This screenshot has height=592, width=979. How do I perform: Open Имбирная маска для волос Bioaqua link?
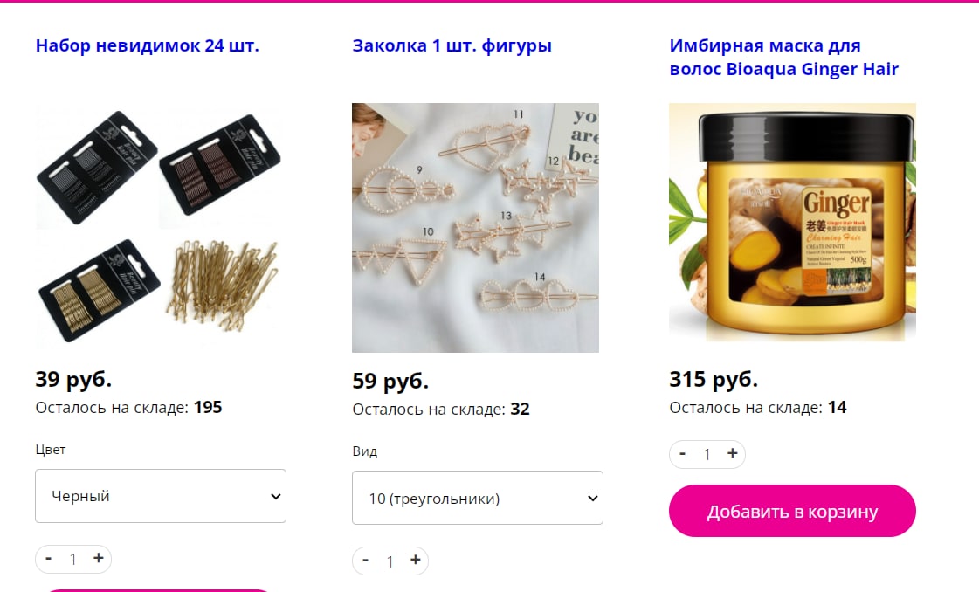point(783,57)
